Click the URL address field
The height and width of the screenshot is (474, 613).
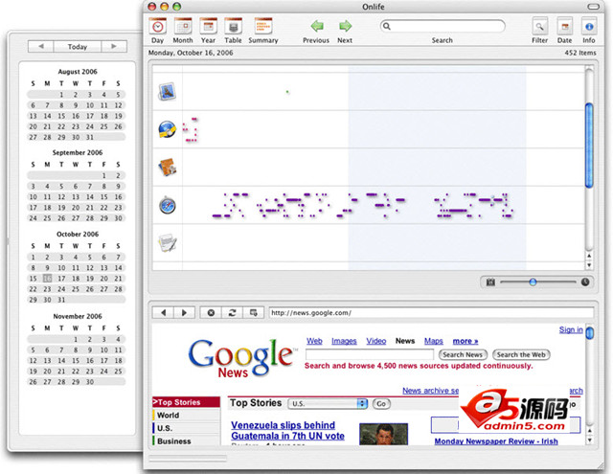(x=431, y=312)
